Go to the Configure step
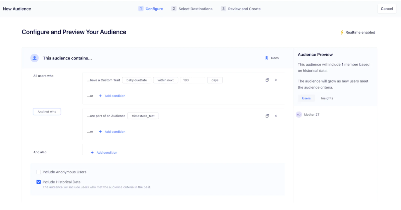401x210 pixels. click(151, 9)
